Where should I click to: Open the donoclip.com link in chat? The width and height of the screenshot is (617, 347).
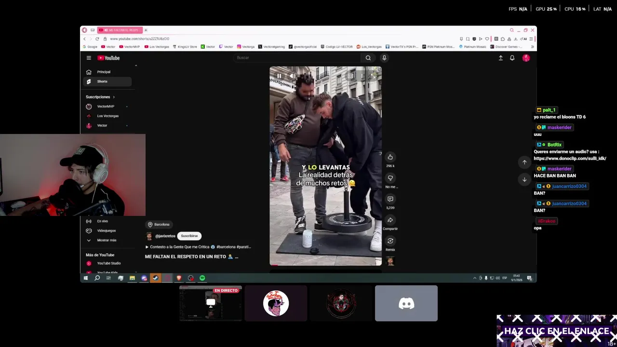570,159
